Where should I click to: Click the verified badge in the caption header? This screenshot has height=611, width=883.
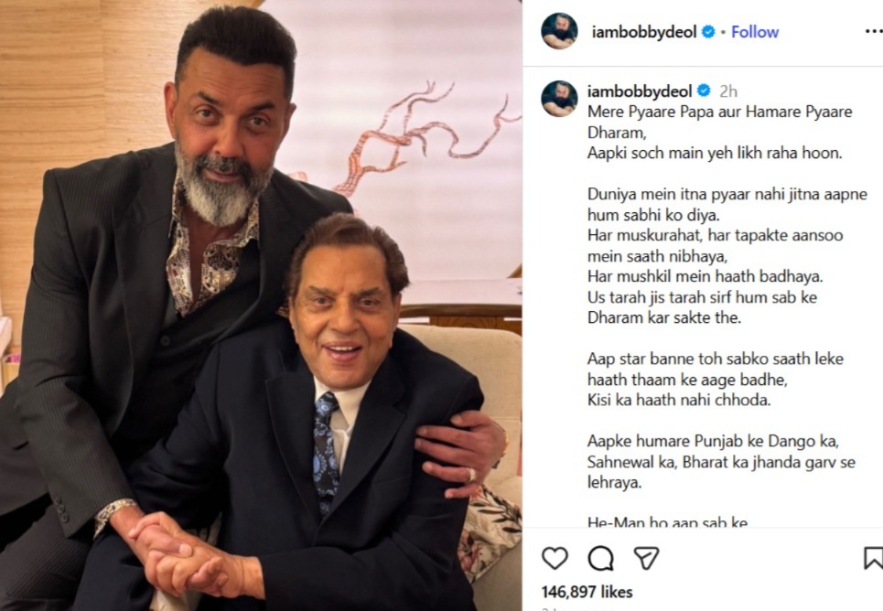705,91
